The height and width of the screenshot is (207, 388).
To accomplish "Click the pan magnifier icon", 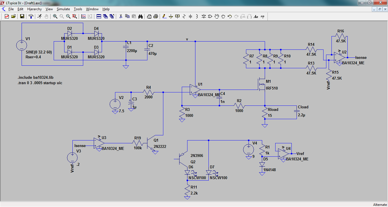I will 62,16.
